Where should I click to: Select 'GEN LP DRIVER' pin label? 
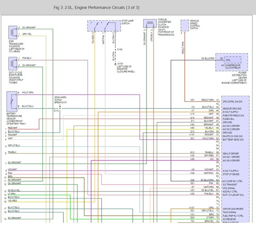click(x=230, y=154)
